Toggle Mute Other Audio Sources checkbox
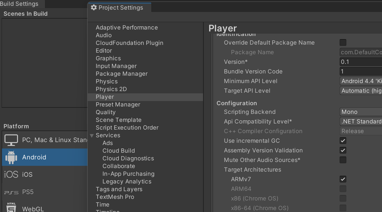This screenshot has height=212, width=382. coord(343,160)
